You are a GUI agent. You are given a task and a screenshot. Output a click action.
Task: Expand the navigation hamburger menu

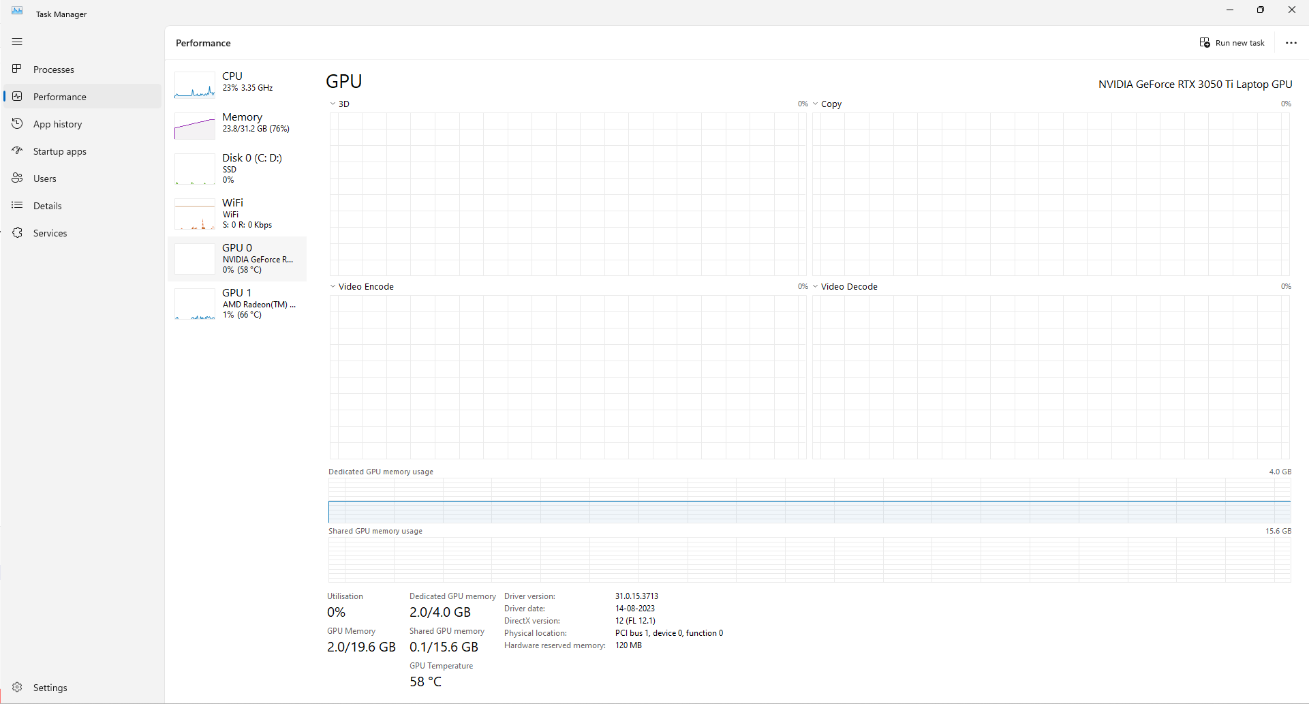18,42
